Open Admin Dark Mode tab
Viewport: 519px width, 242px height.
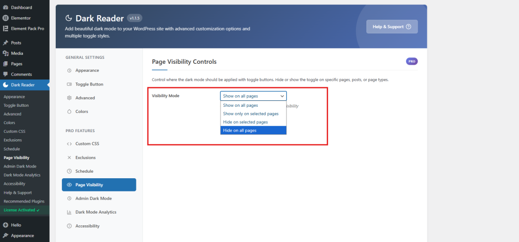(x=99, y=198)
